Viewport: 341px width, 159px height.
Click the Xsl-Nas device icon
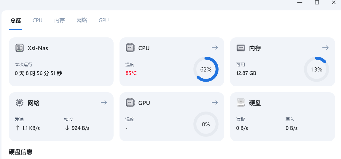[x=20, y=48]
